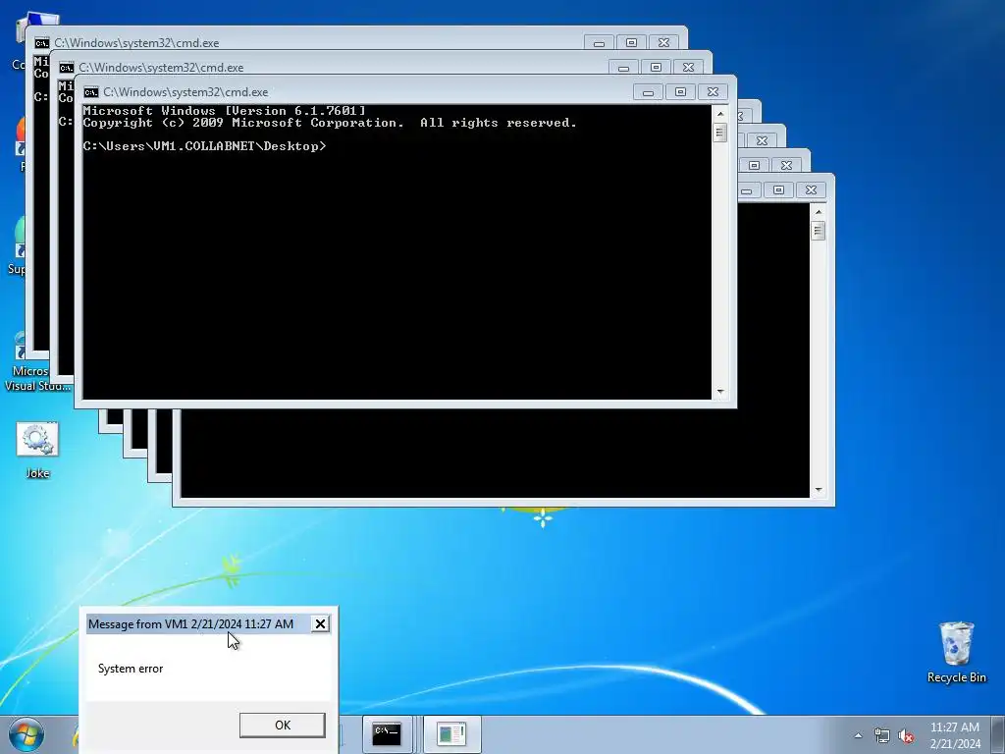
Task: Click the front cmd window's title text
Action: pyautogui.click(x=185, y=92)
